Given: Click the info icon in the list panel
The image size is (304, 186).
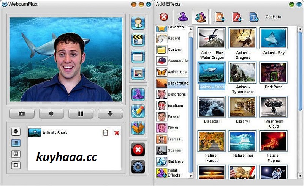Looking at the screenshot, I should (x=16, y=132).
